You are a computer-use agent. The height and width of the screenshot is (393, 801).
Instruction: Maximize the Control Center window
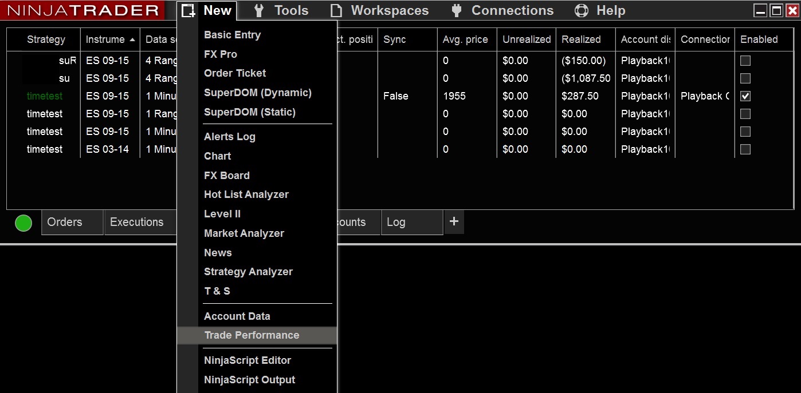(x=776, y=10)
